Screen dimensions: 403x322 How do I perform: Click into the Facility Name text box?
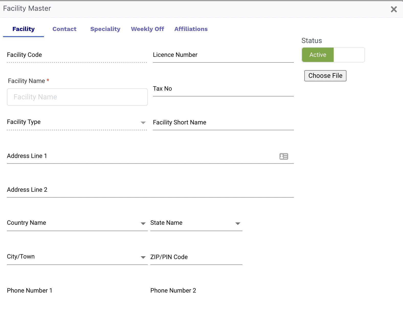point(77,97)
